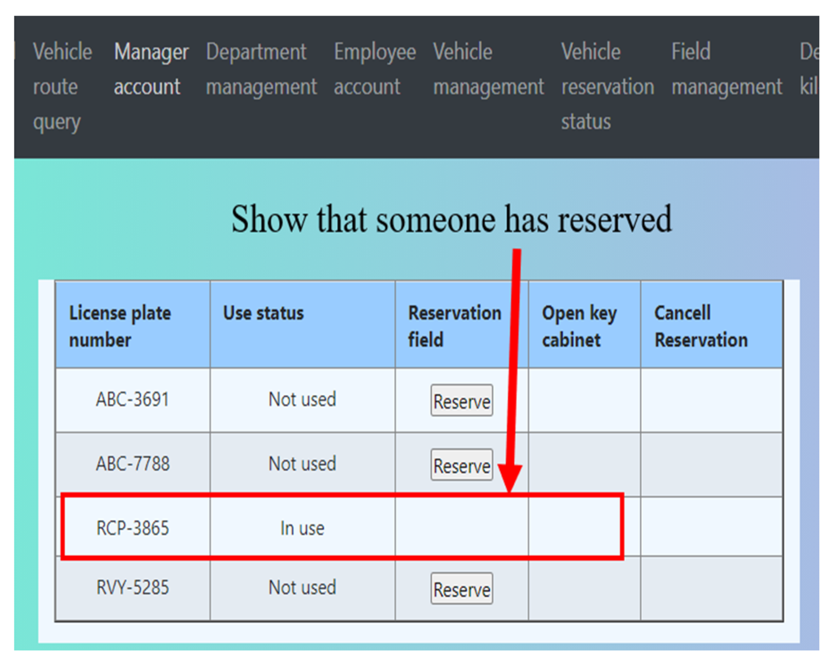Open the Vehicle route query menu item
The width and height of the screenshot is (831, 667).
coord(62,87)
